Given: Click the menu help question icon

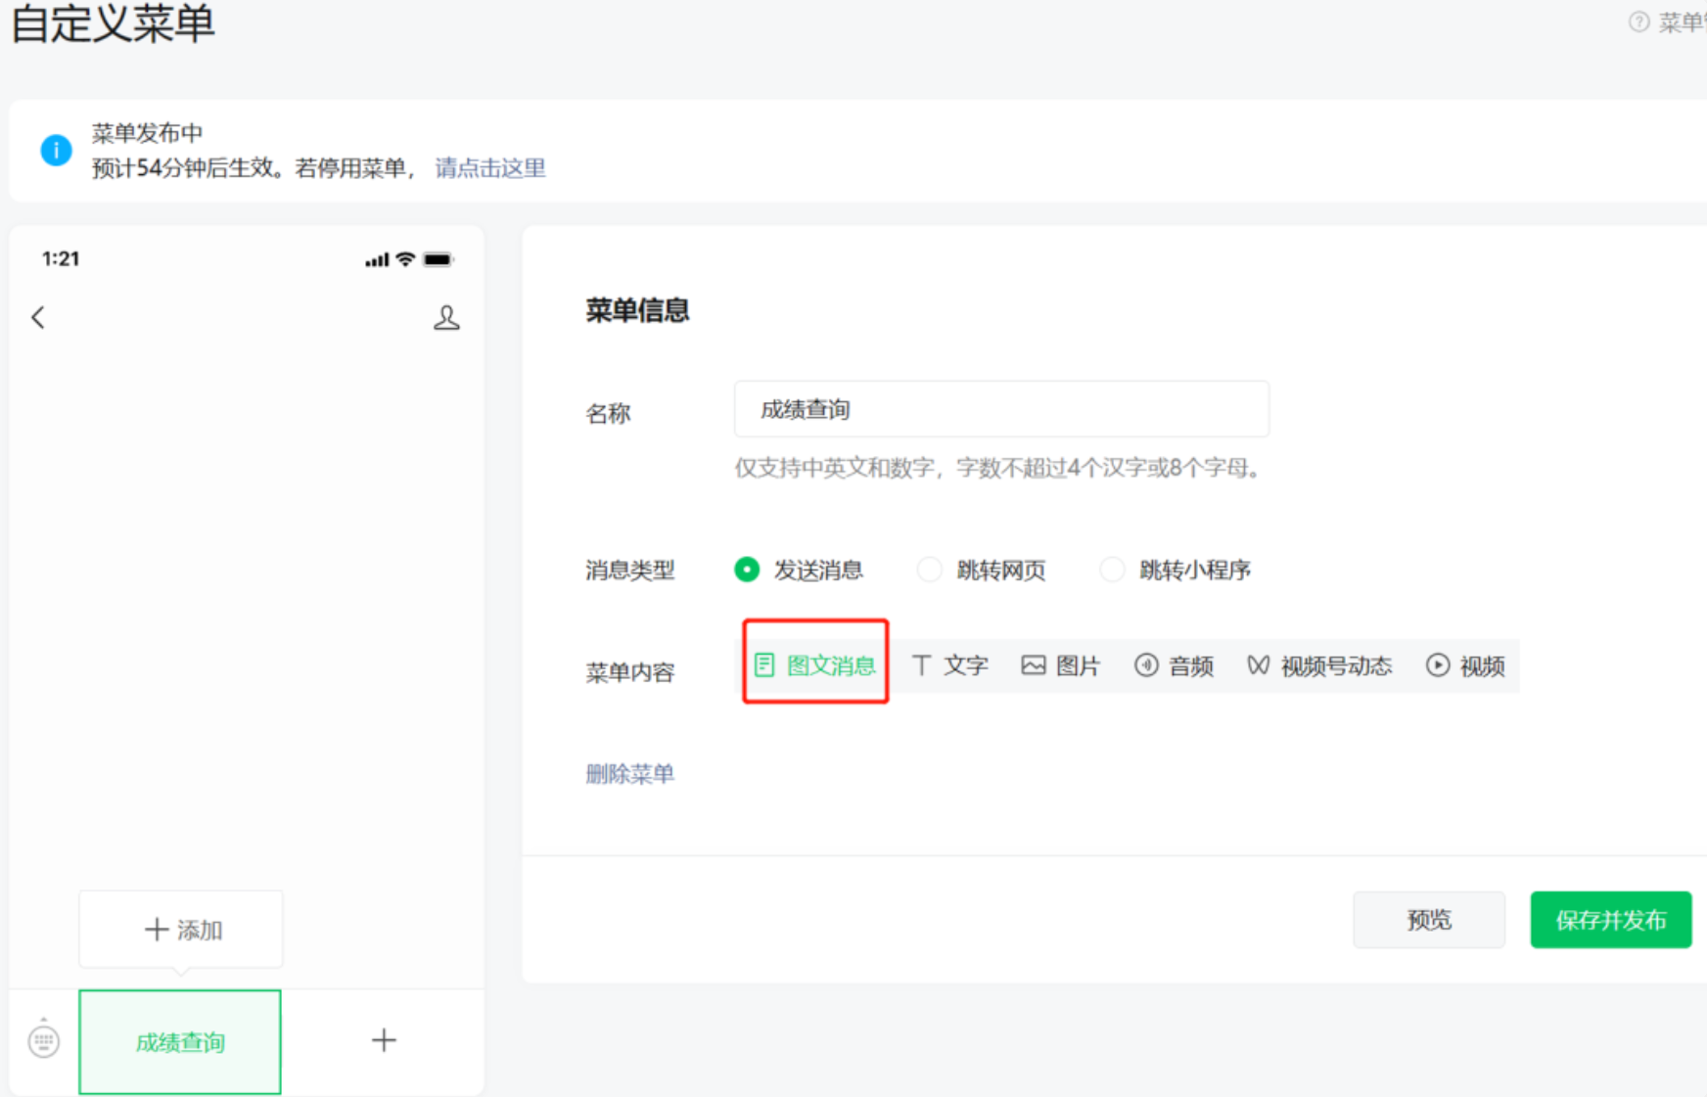Looking at the screenshot, I should click(1638, 22).
